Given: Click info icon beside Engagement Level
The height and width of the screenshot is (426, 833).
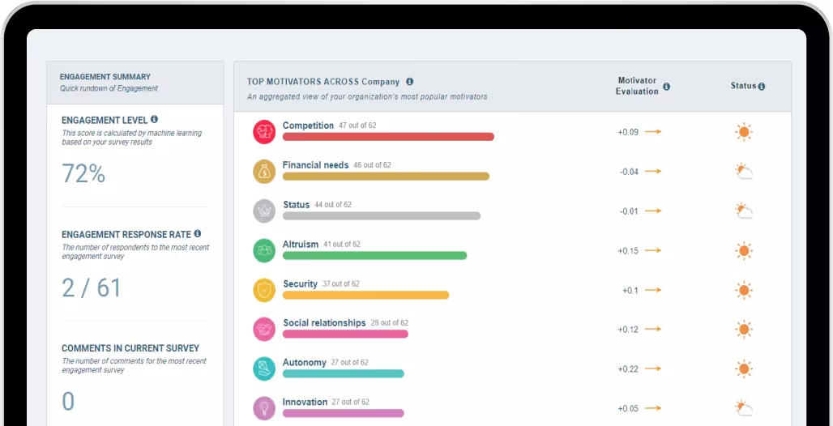Looking at the screenshot, I should click(154, 120).
